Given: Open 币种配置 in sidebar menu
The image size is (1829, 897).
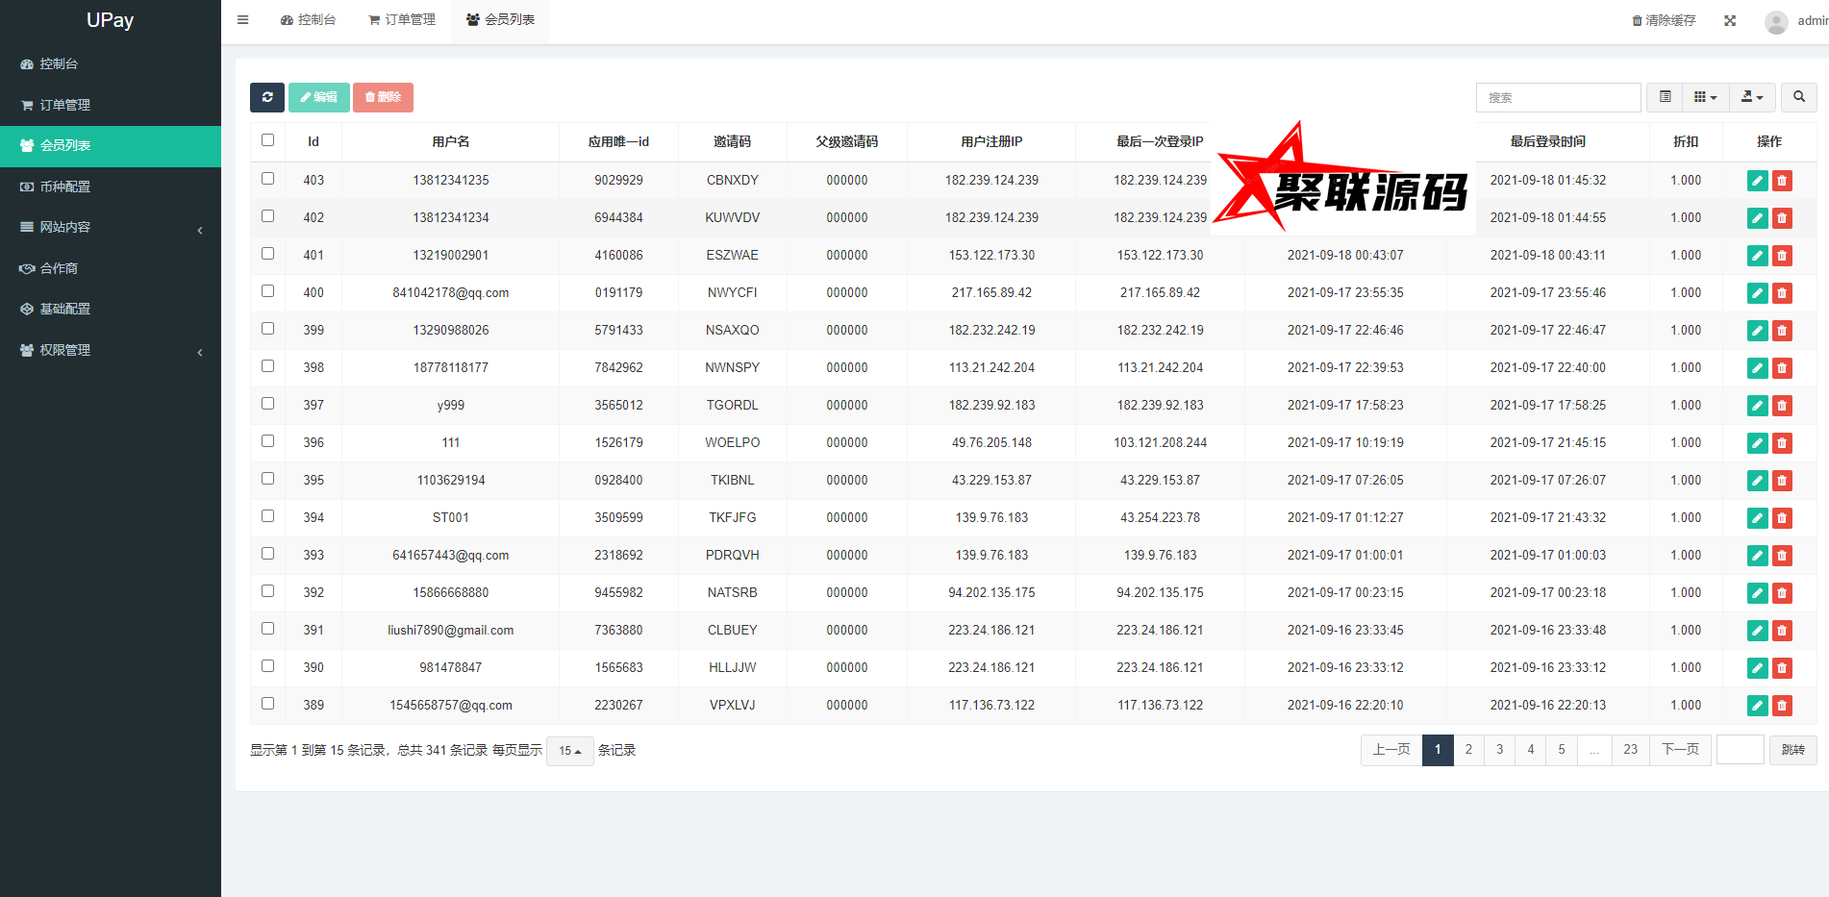Looking at the screenshot, I should pos(111,187).
